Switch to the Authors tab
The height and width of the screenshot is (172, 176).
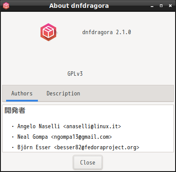tap(22, 94)
